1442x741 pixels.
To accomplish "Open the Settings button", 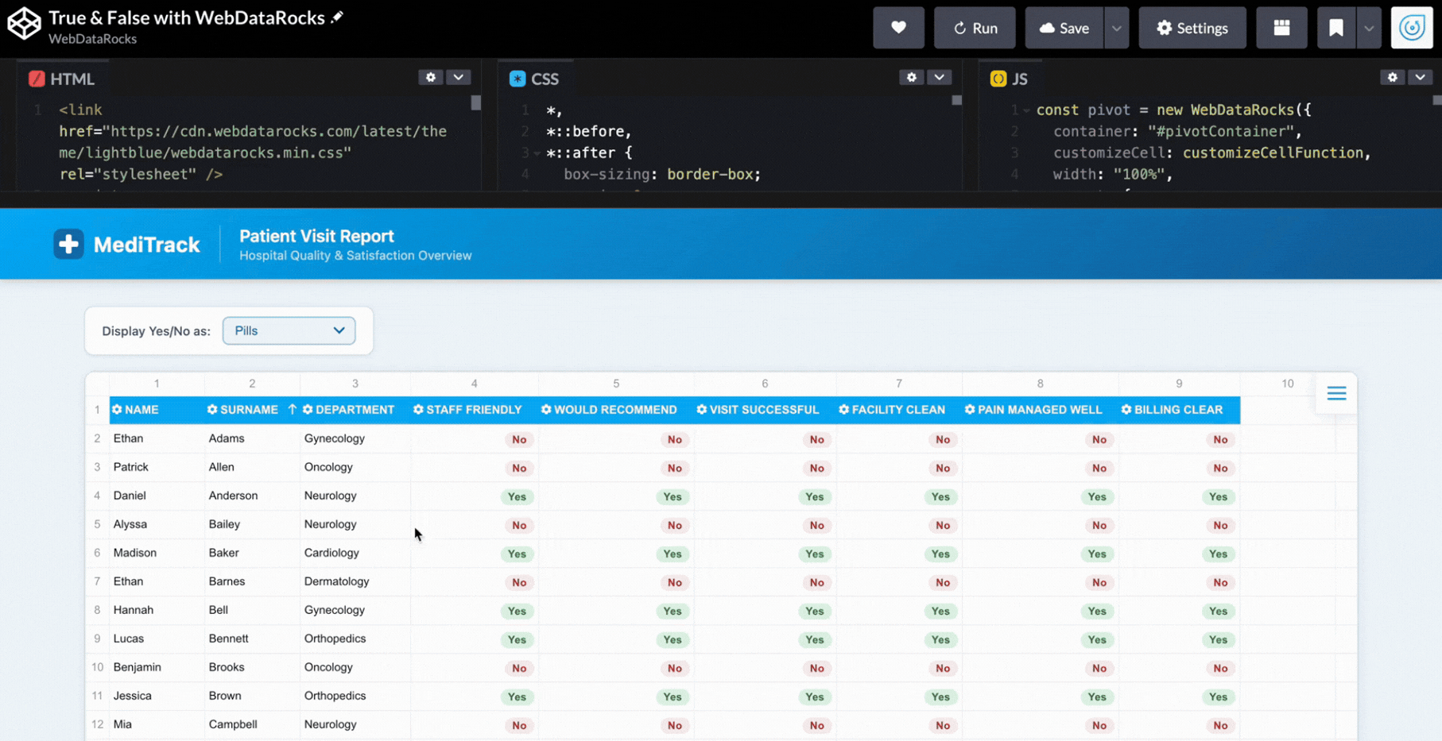I will [x=1192, y=28].
